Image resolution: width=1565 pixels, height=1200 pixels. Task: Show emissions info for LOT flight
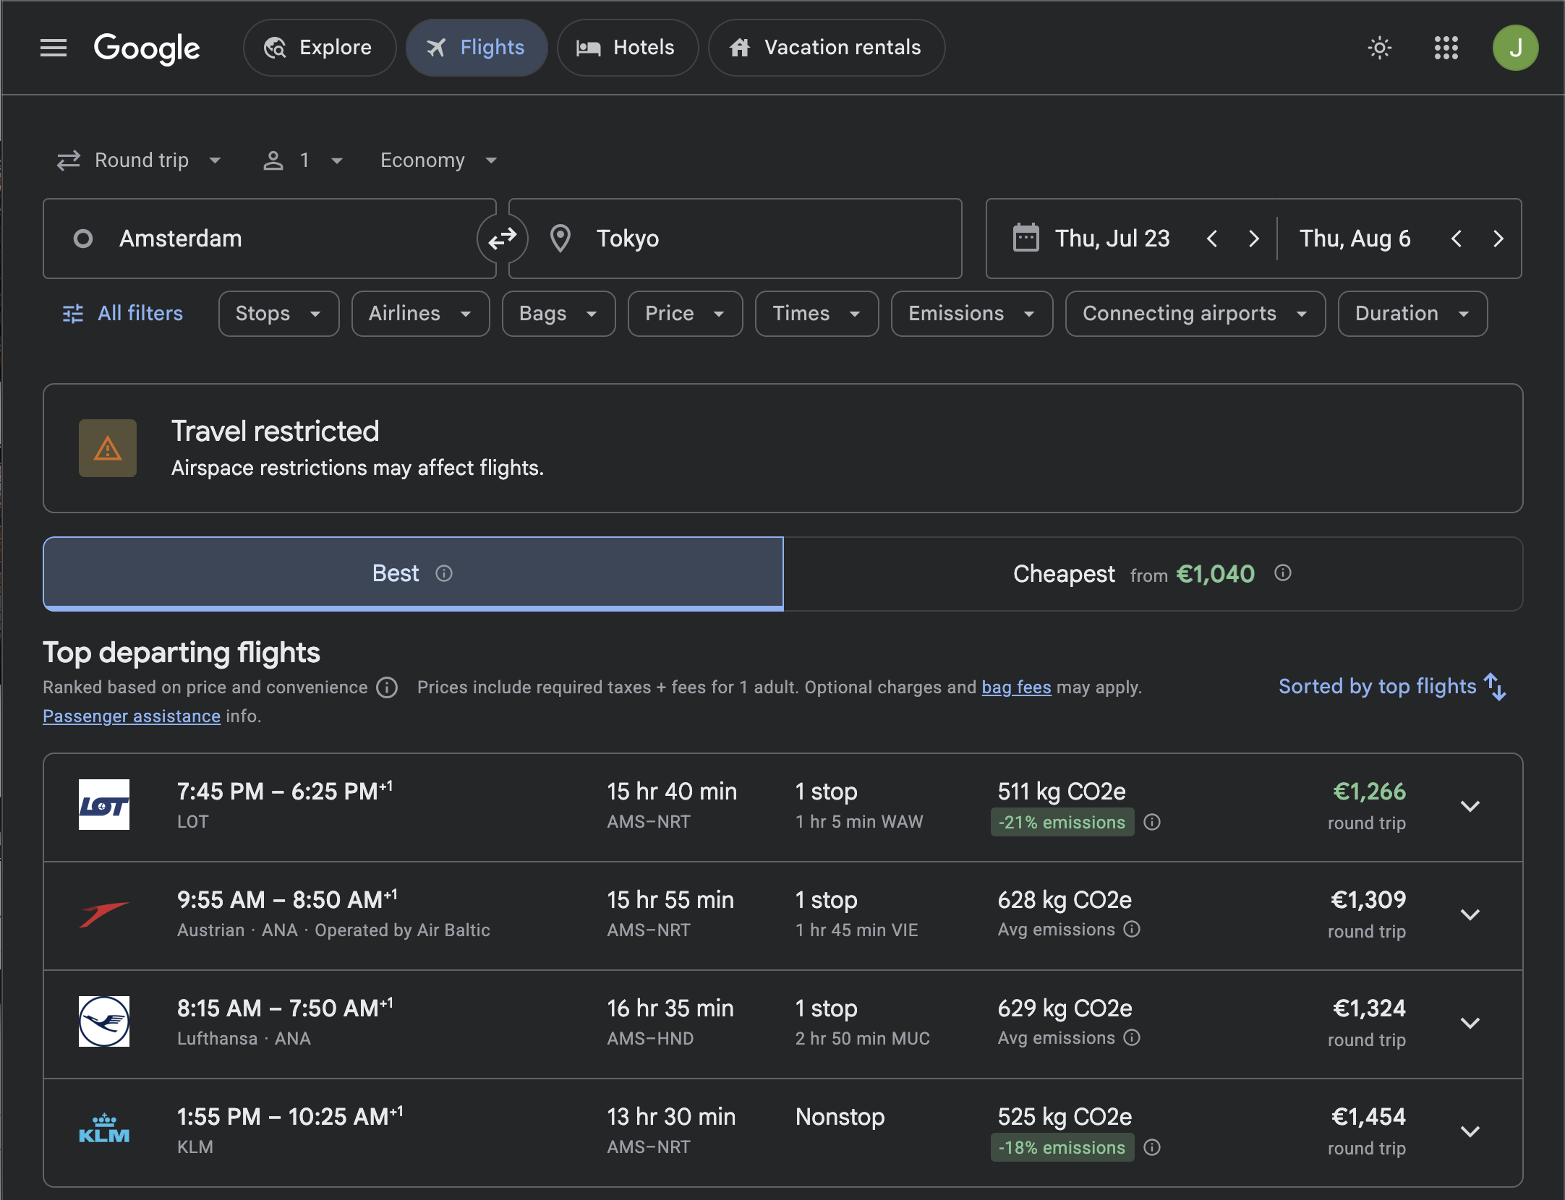tap(1152, 822)
